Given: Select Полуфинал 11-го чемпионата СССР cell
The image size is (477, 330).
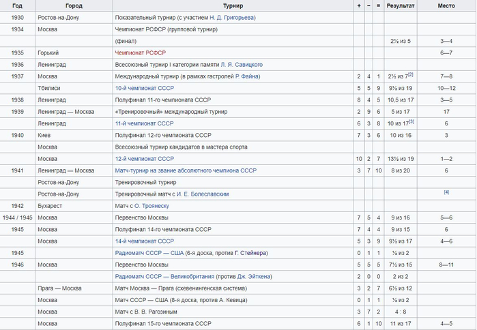Looking at the screenshot, I should point(233,100).
